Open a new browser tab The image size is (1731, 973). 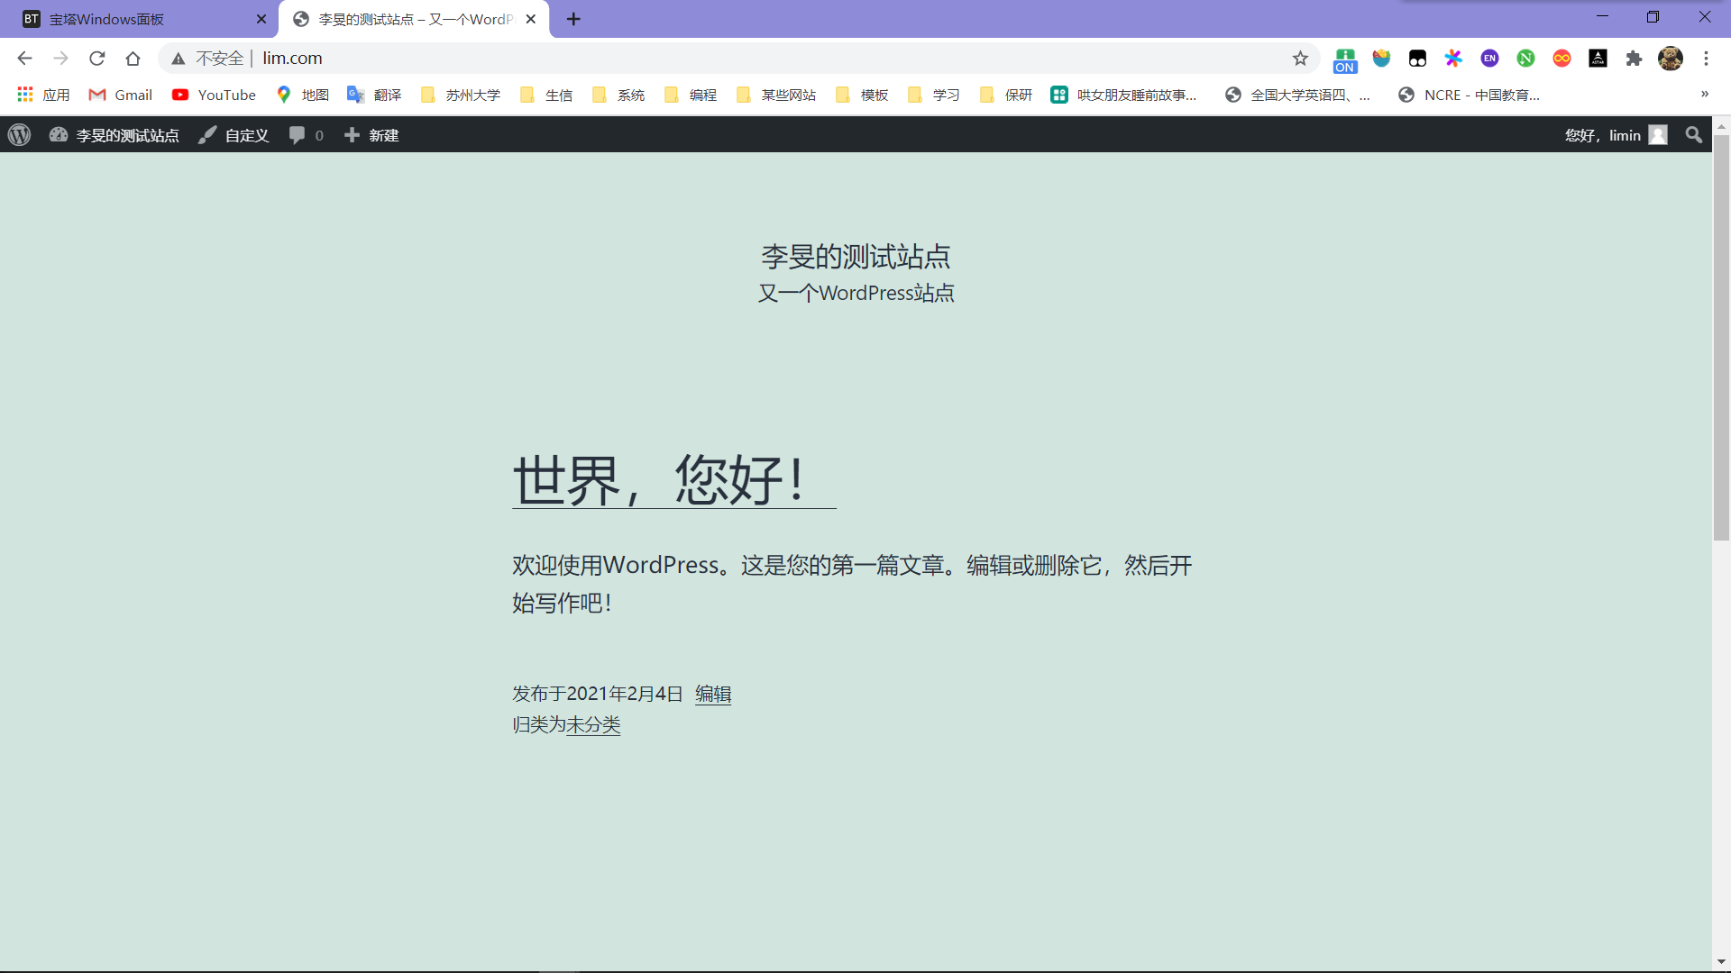pos(573,19)
